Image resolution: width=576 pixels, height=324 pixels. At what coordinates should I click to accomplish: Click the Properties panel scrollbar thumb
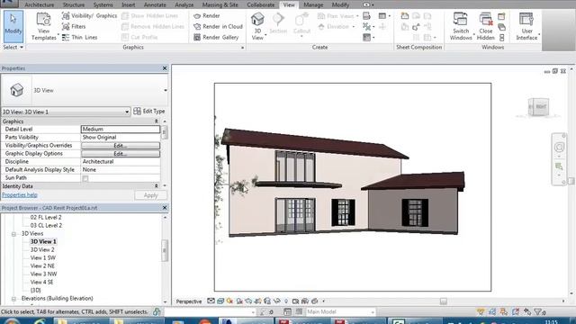click(165, 132)
